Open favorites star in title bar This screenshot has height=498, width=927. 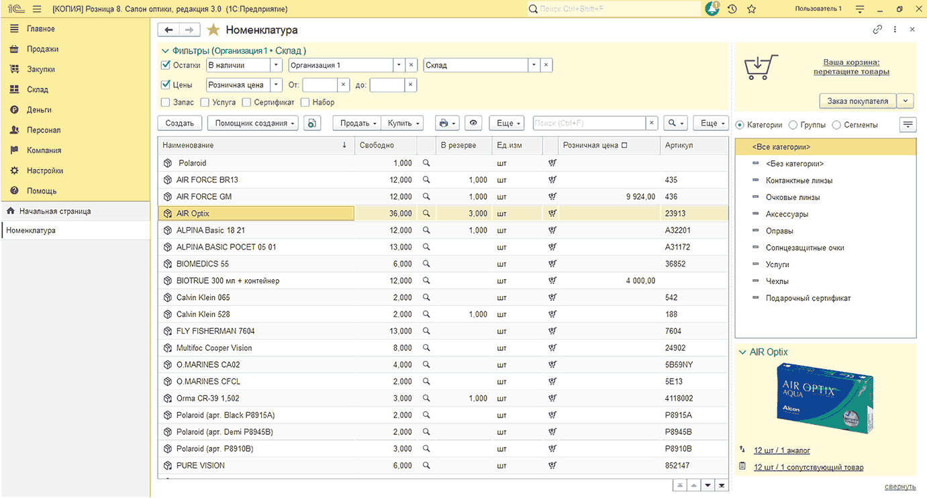point(751,9)
